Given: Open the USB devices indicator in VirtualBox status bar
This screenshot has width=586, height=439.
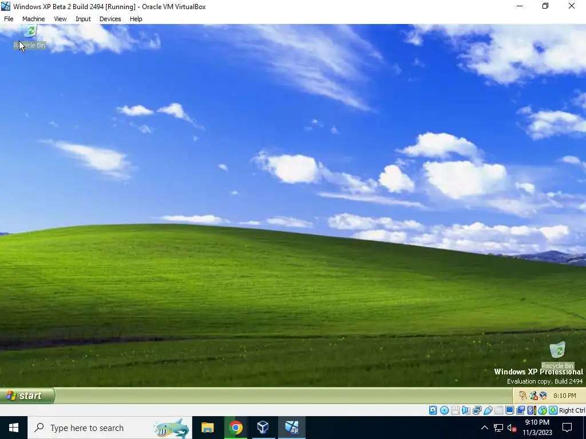Looking at the screenshot, I should tap(488, 410).
